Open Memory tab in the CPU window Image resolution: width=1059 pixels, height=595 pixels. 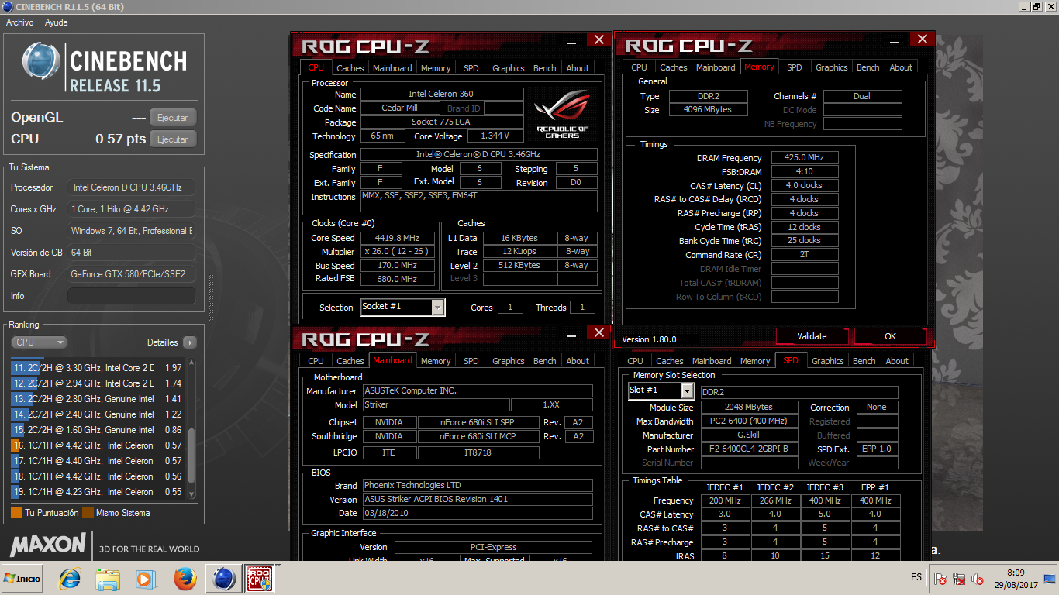[436, 68]
